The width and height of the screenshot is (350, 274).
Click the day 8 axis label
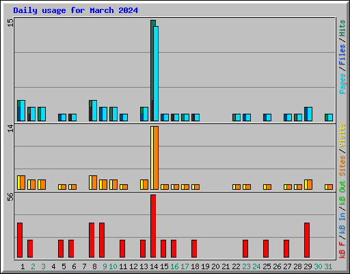tap(94, 266)
